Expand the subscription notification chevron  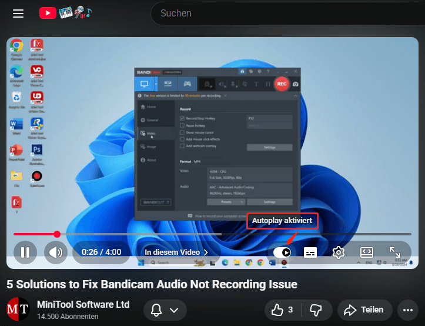174,310
